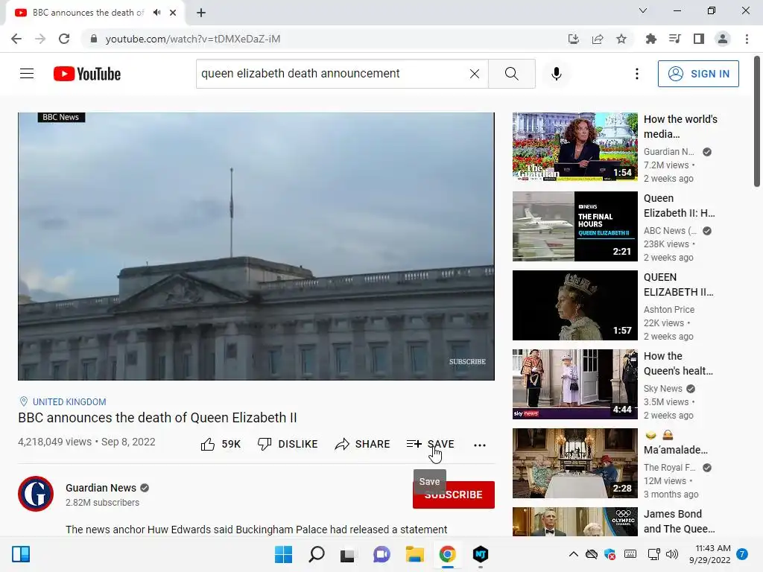Click the address bar URL
The width and height of the screenshot is (763, 572).
pos(193,39)
